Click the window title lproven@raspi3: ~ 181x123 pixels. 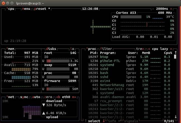tap(30, 3)
